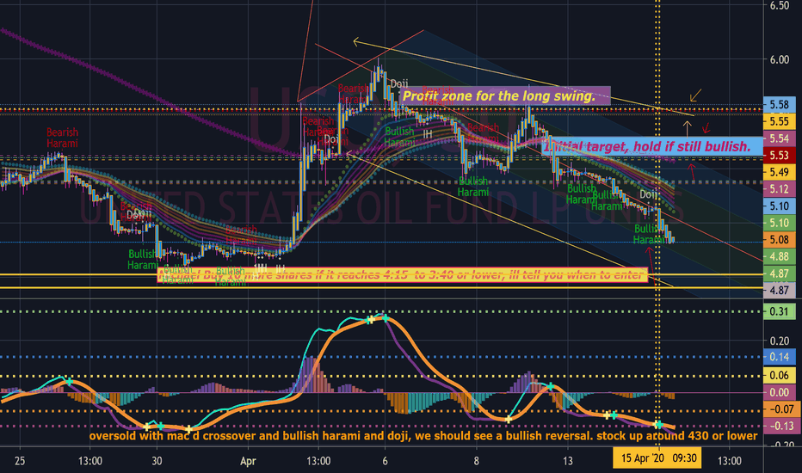Click the 'Apr' label on time axis
Viewport: 802px width, 473px height.
(x=248, y=461)
